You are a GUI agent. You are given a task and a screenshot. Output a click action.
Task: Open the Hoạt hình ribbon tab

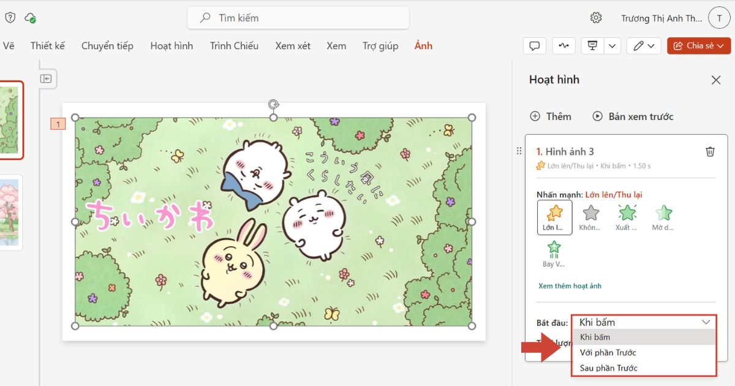tap(171, 46)
